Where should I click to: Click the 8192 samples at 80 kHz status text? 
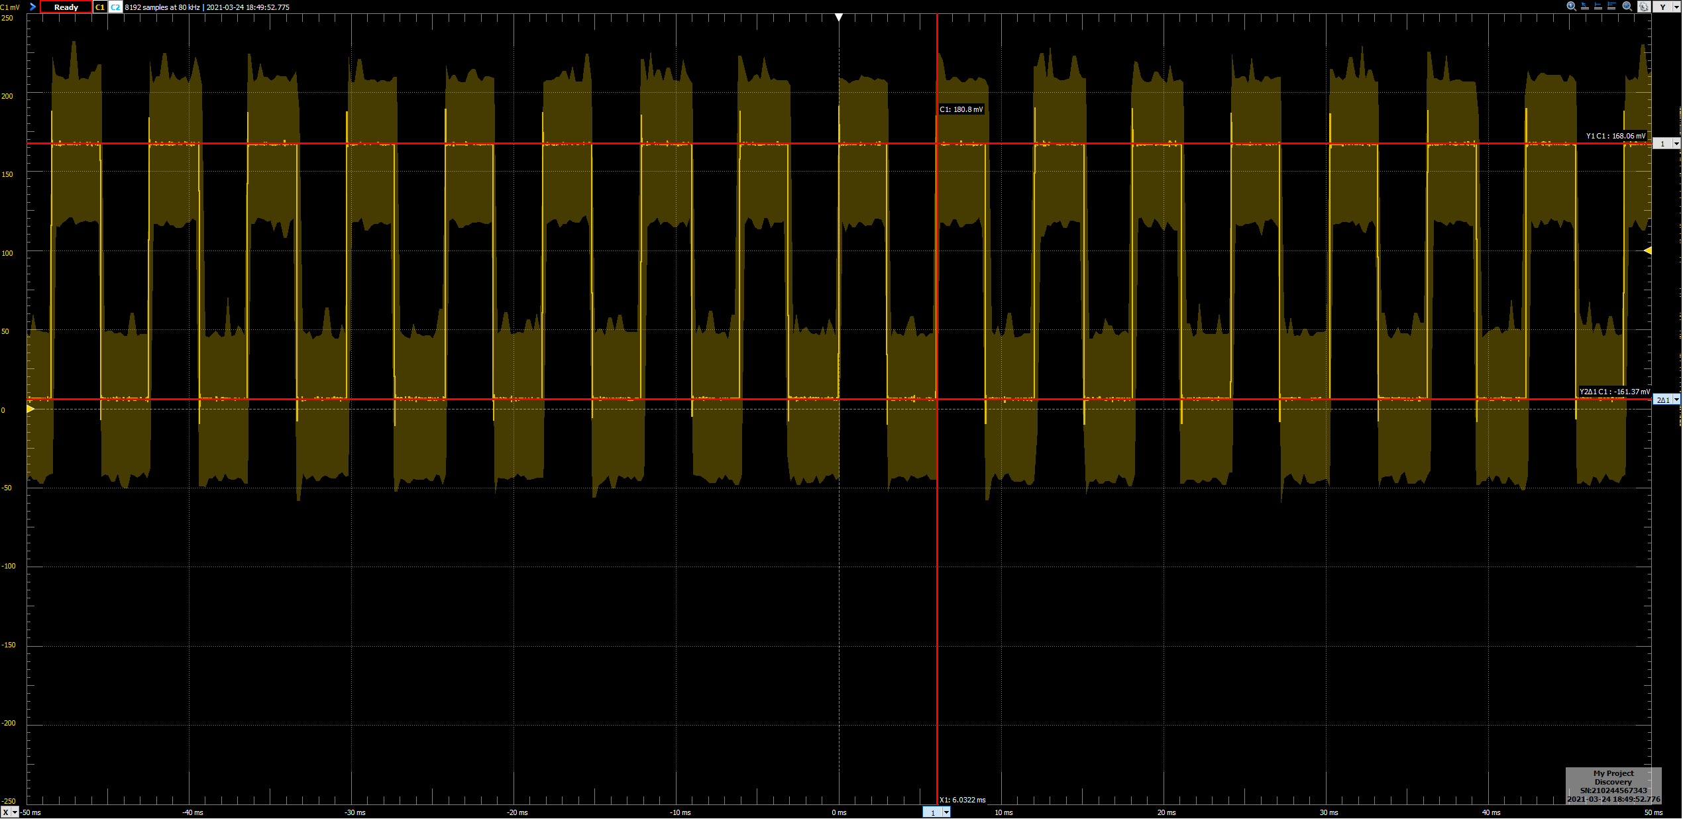pos(162,7)
